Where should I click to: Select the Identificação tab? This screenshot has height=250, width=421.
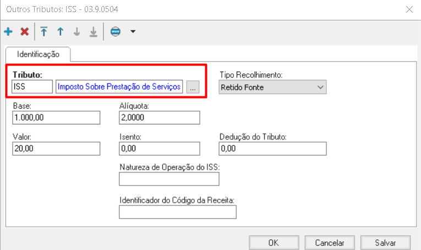tap(38, 55)
